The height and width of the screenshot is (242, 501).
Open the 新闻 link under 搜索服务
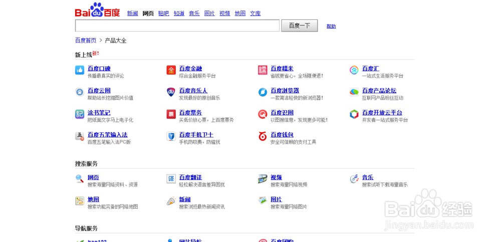pos(185,199)
